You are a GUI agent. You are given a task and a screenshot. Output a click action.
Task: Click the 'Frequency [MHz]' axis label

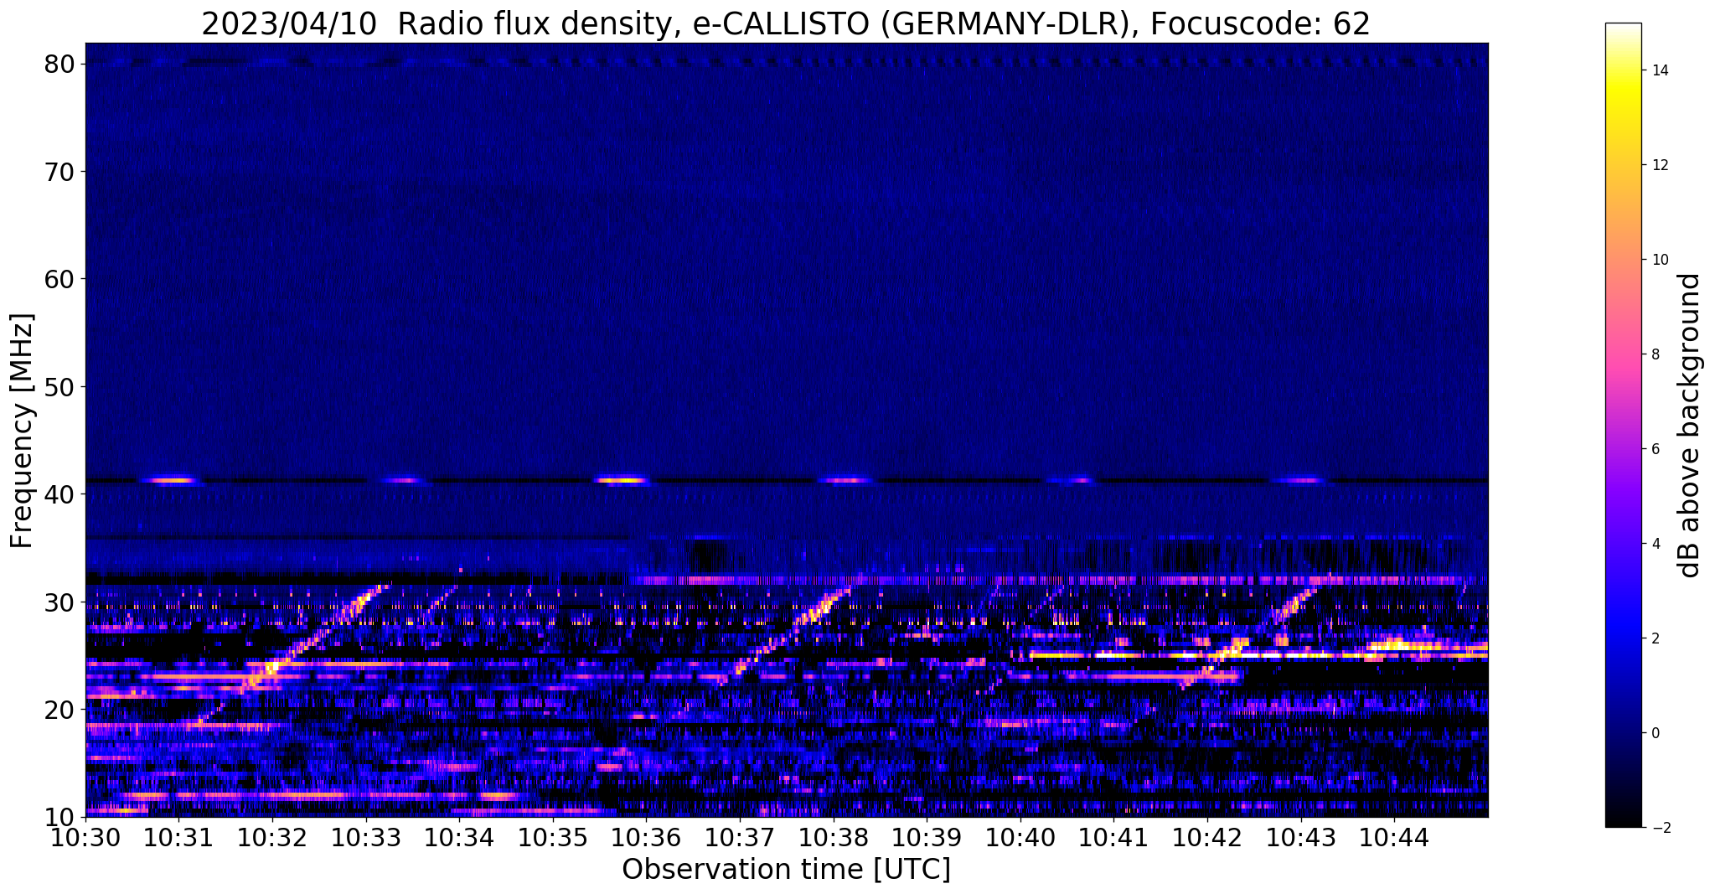click(22, 431)
